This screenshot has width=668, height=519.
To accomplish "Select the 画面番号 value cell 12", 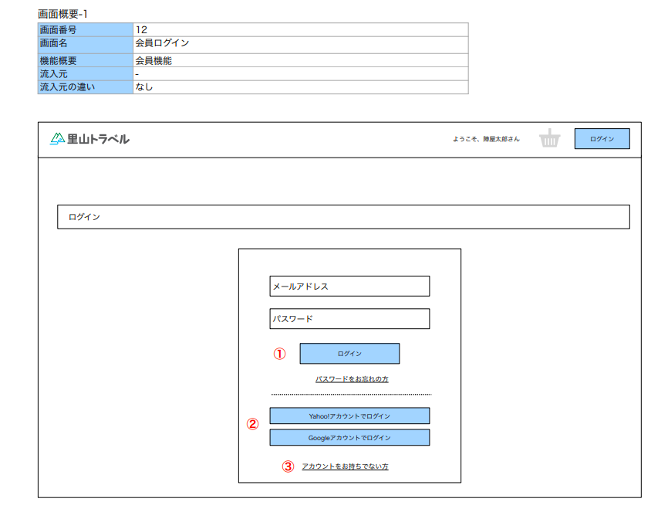I will click(300, 30).
